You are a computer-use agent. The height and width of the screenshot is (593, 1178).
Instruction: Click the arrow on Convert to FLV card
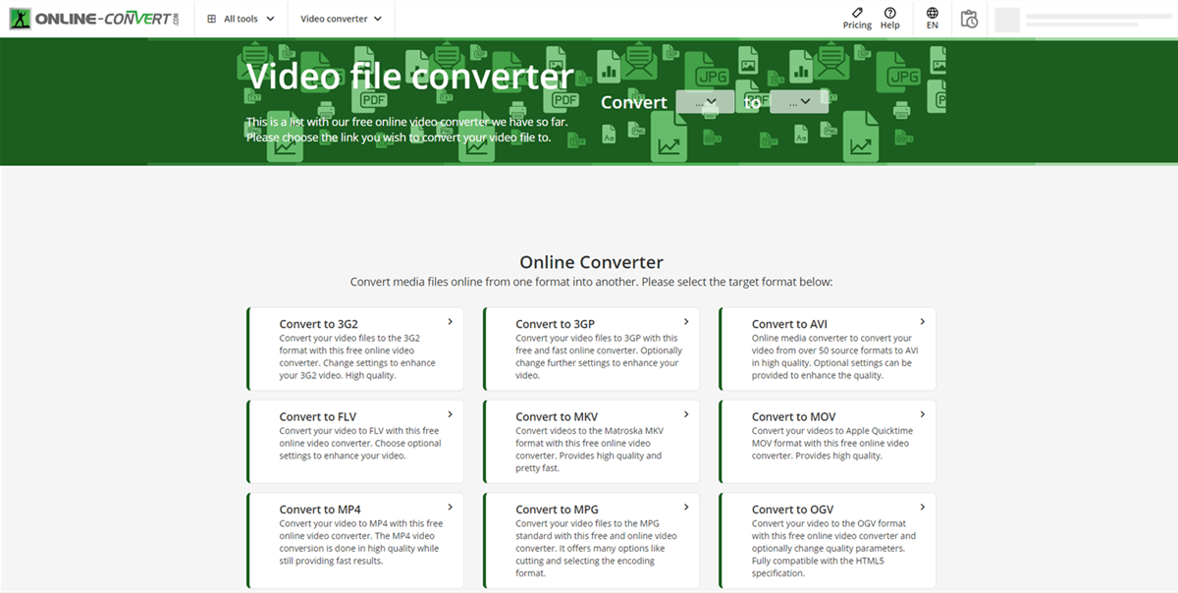click(x=450, y=414)
